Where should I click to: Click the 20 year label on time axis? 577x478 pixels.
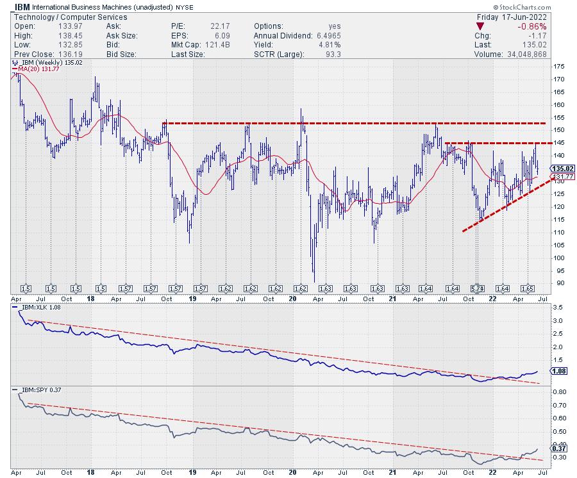coord(292,299)
